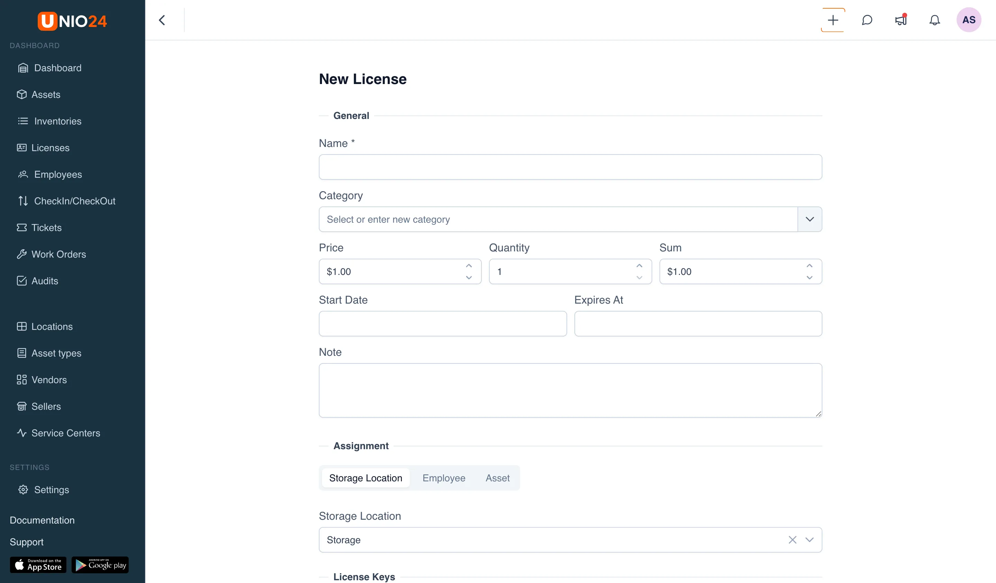
Task: Click the Employees people icon
Action: pyautogui.click(x=23, y=174)
